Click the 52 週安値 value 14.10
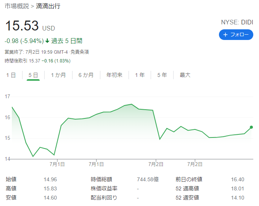This screenshot has height=206, width=259. (x=238, y=198)
